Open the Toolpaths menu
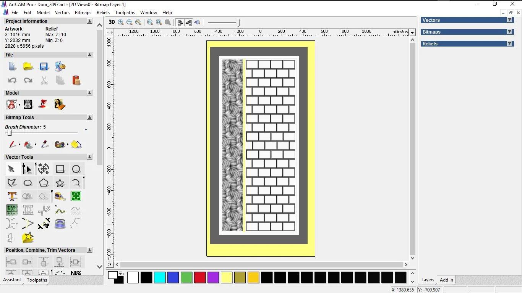 [125, 13]
